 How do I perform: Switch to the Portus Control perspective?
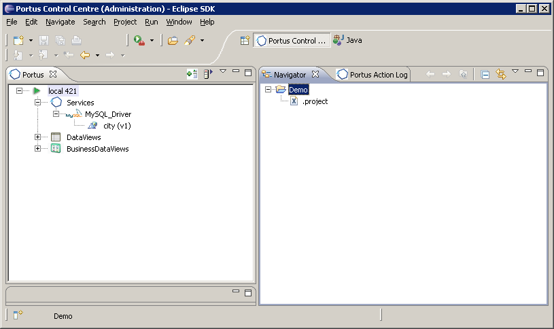click(x=292, y=40)
